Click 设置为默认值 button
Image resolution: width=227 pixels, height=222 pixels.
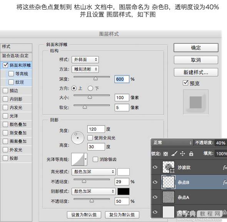[x=84, y=215]
